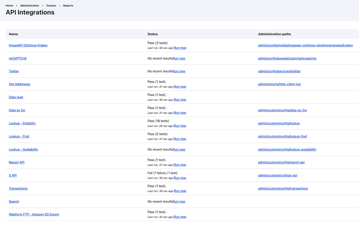This screenshot has height=226, width=359.
Task: Open admin/custom/config/lookup-find path
Action: coord(282,136)
